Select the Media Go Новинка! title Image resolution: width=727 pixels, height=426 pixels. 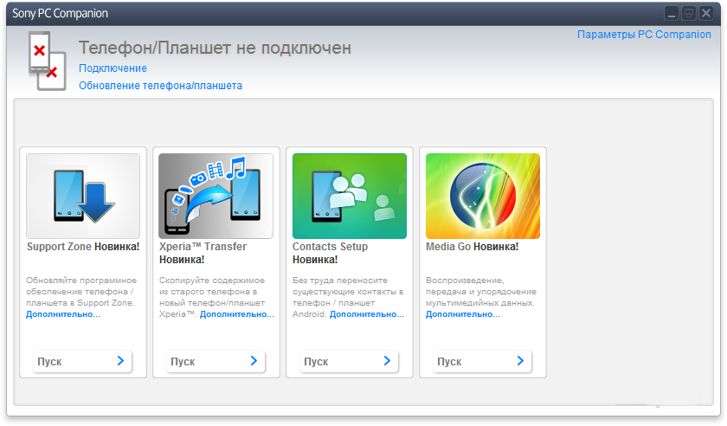click(x=472, y=247)
